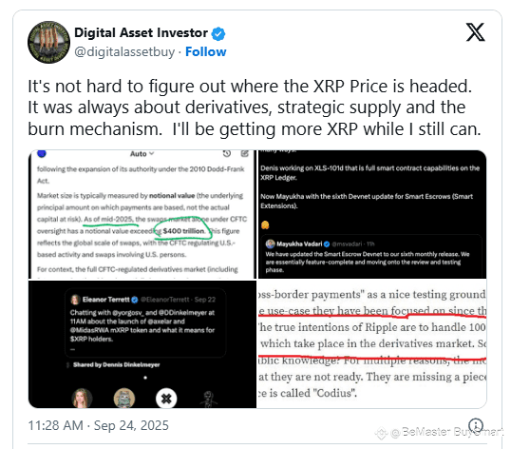
Task: Click the round X close icon in spaces image
Action: pos(166,399)
